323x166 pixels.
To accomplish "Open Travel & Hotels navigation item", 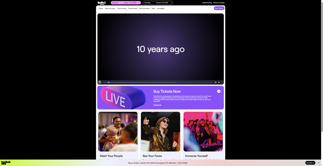I will pos(133,8).
